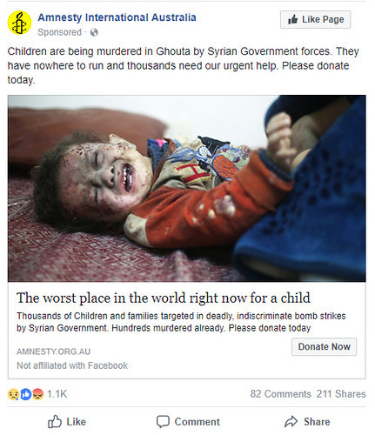Open the ad photo of the child

tap(187, 188)
